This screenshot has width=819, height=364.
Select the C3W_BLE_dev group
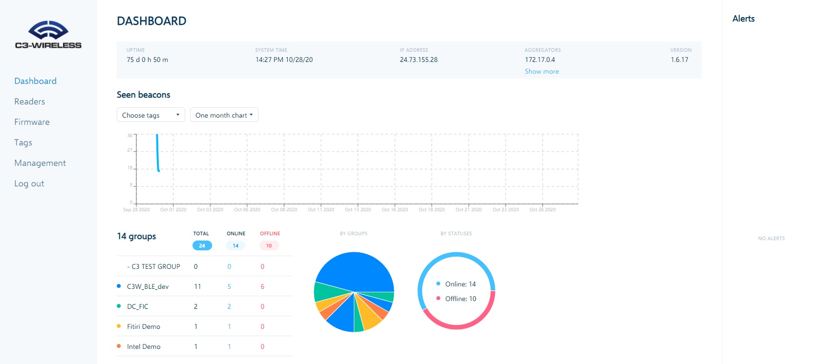(205, 286)
